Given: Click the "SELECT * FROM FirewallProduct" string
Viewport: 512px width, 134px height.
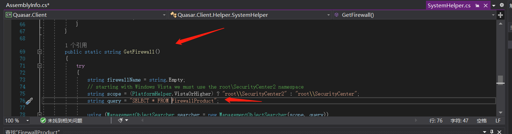Looking at the screenshot, I should [173, 101].
